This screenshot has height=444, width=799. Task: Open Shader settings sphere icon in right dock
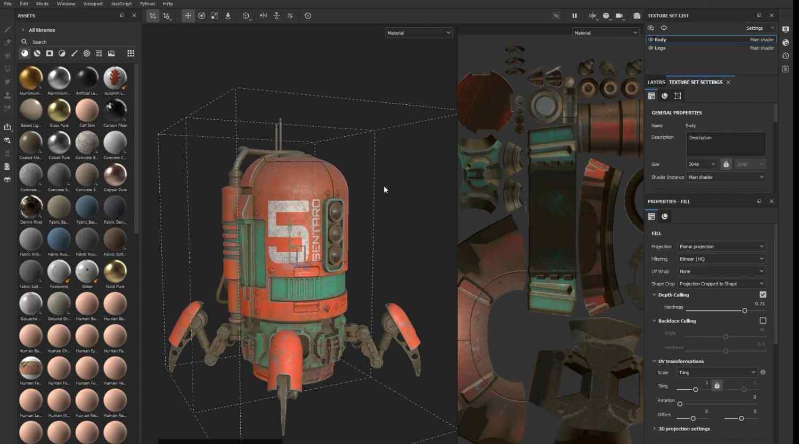pos(786,43)
